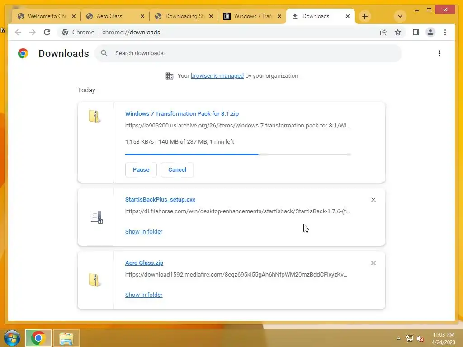Open the Windows Start orb
463x347 pixels.
coord(12,338)
